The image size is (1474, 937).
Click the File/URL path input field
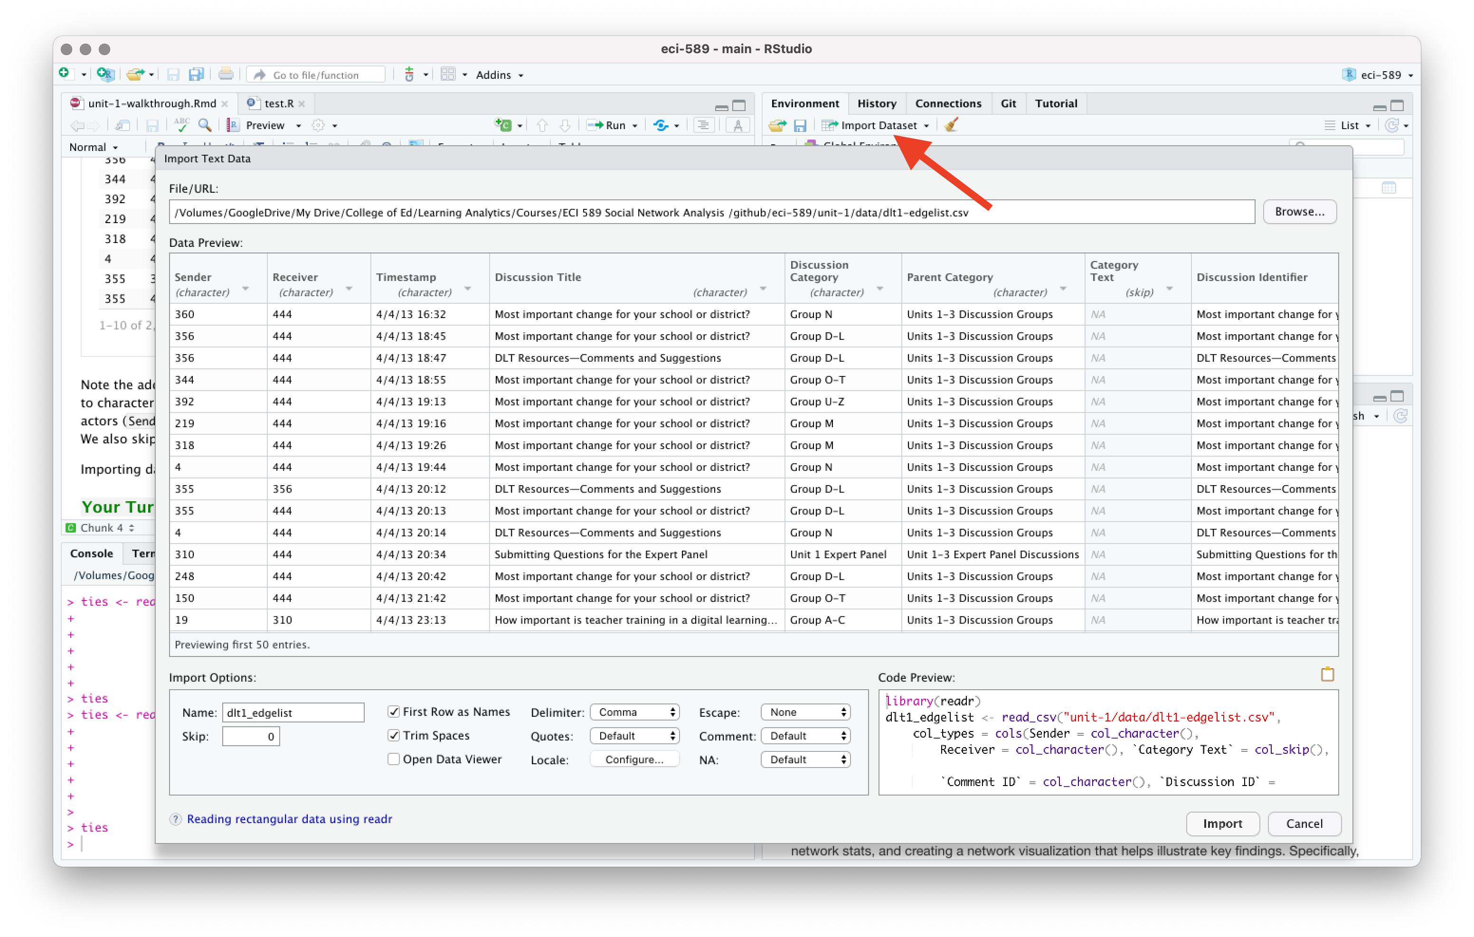(x=711, y=212)
